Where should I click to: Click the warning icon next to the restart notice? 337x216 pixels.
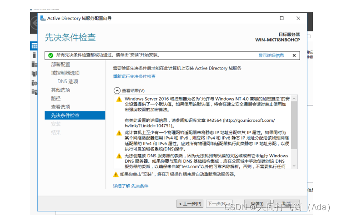tap(116, 174)
